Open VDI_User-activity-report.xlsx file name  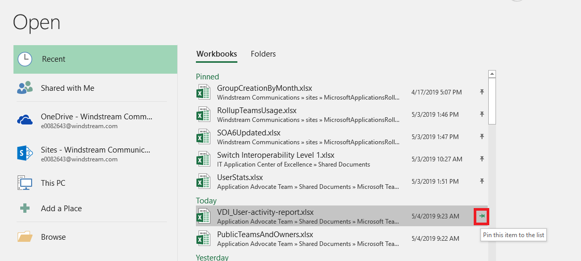tap(265, 212)
